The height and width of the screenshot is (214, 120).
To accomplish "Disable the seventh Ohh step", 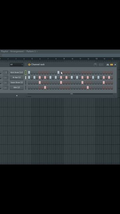I will (45, 88).
